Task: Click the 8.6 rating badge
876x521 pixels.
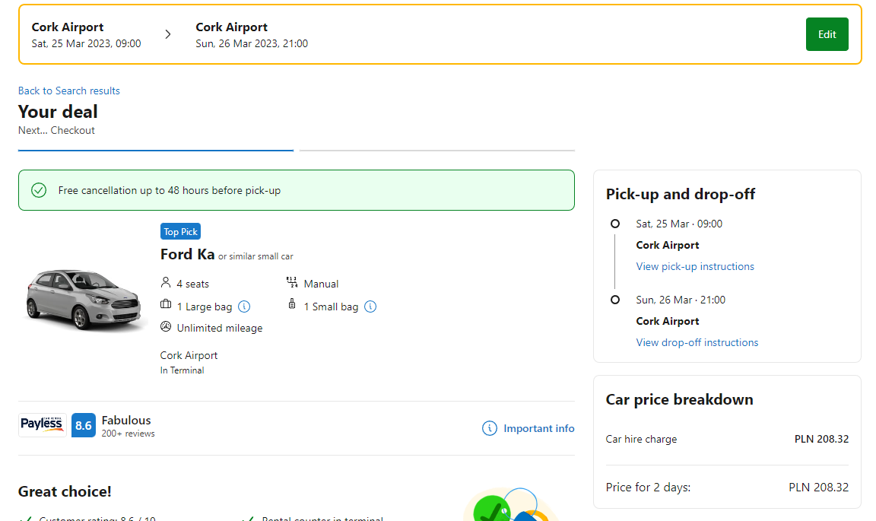Action: point(83,425)
